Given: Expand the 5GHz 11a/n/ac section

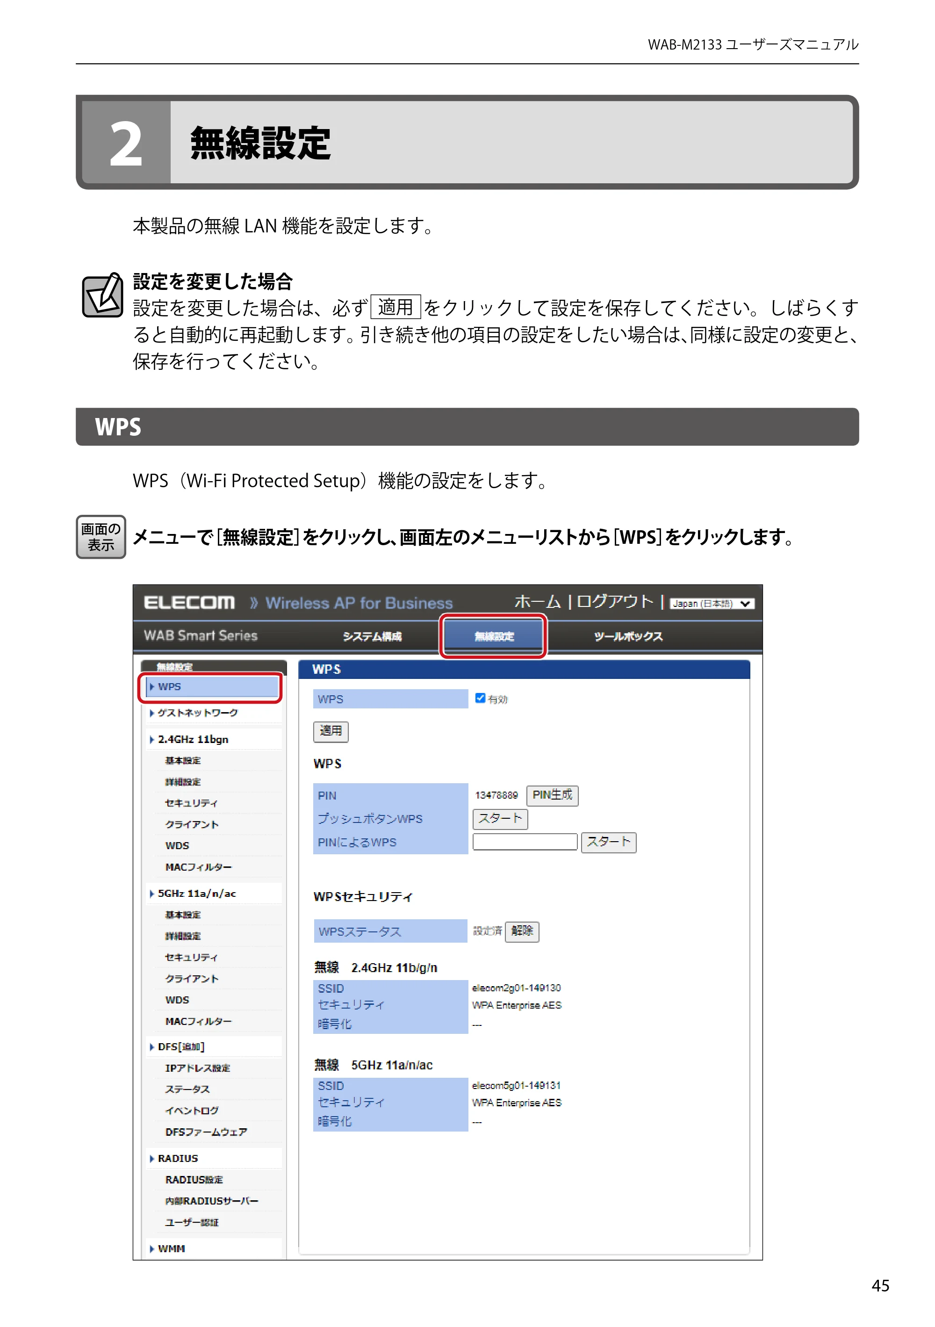Looking at the screenshot, I should pyautogui.click(x=196, y=894).
